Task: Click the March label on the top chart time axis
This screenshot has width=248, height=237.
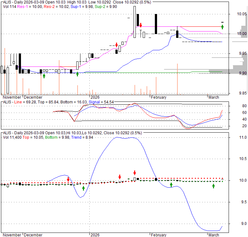Action: pos(213,97)
